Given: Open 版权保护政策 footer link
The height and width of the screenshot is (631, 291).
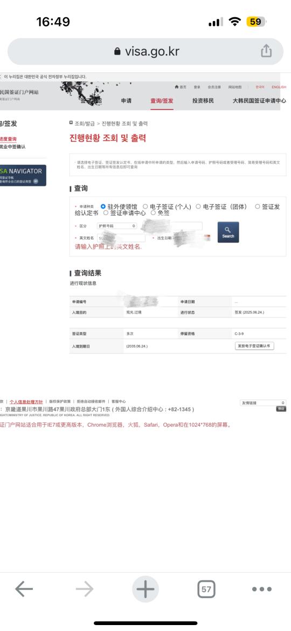Looking at the screenshot, I should 60,401.
